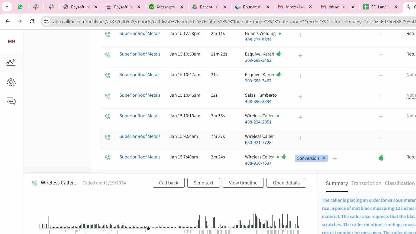Click inbound call icon for Jan 15 10:46am row
The image size is (416, 234).
(108, 96)
